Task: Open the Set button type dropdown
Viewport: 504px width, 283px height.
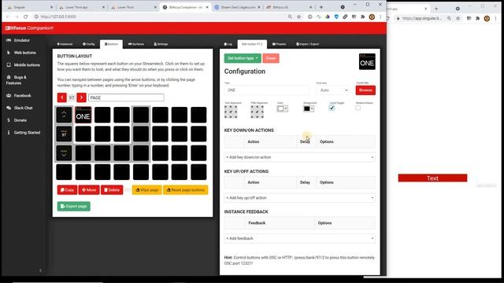Action: click(243, 58)
